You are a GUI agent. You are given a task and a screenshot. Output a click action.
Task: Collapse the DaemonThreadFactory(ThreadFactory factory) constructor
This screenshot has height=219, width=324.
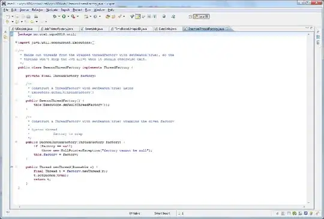[x=16, y=142]
